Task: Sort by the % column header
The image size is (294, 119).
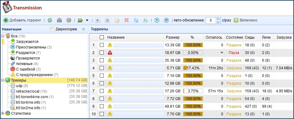Action: 192,37
